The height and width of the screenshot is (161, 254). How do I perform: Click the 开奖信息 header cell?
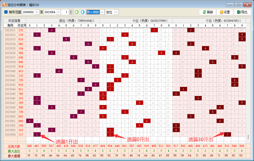14,21
